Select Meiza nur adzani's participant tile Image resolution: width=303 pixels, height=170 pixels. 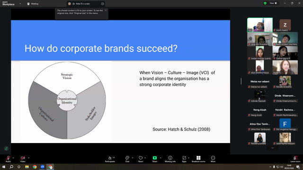pos(260,82)
